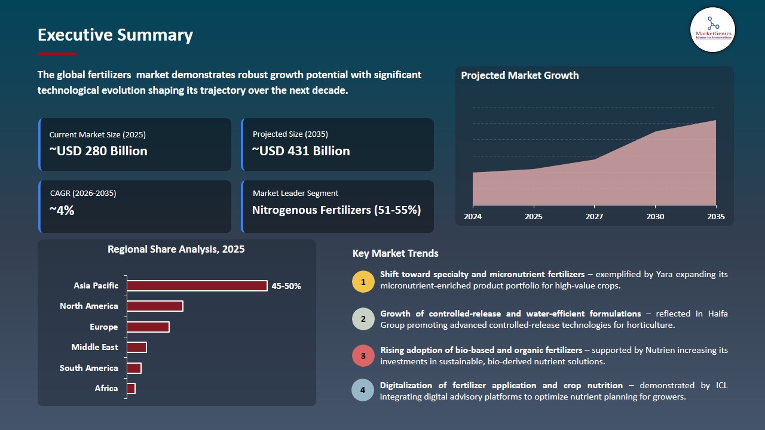Image resolution: width=765 pixels, height=430 pixels.
Task: Click the MarketGenies logo
Action: pos(712,30)
